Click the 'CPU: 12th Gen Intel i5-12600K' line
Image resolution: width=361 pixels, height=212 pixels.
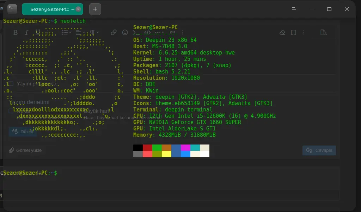204,116
